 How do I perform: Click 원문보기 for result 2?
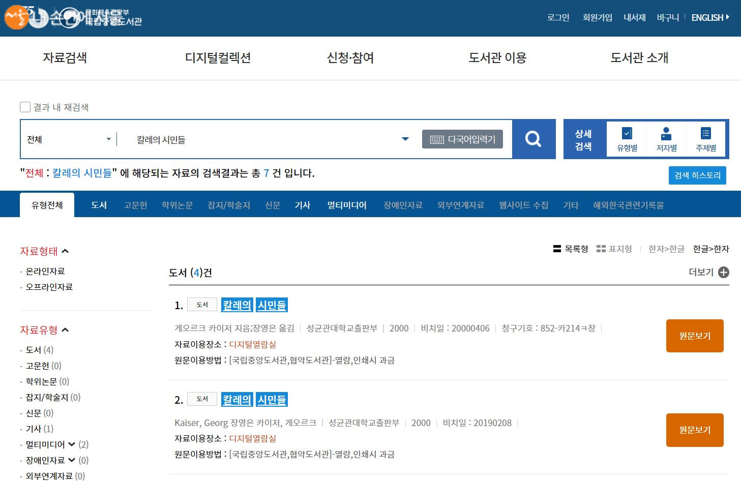tap(695, 430)
